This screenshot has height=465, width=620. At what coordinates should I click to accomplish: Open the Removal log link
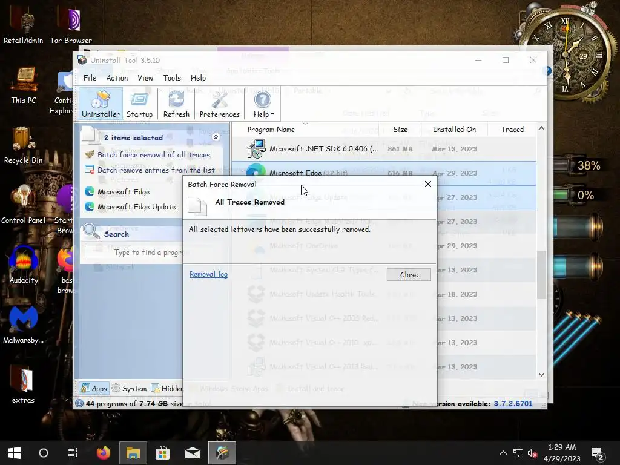pyautogui.click(x=208, y=274)
